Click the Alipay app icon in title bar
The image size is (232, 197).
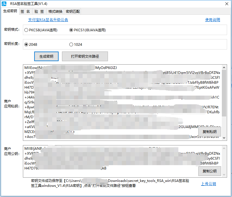5,4
